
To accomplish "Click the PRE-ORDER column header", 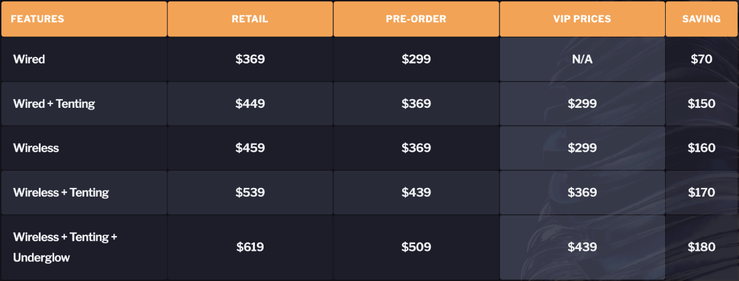I will click(x=416, y=19).
